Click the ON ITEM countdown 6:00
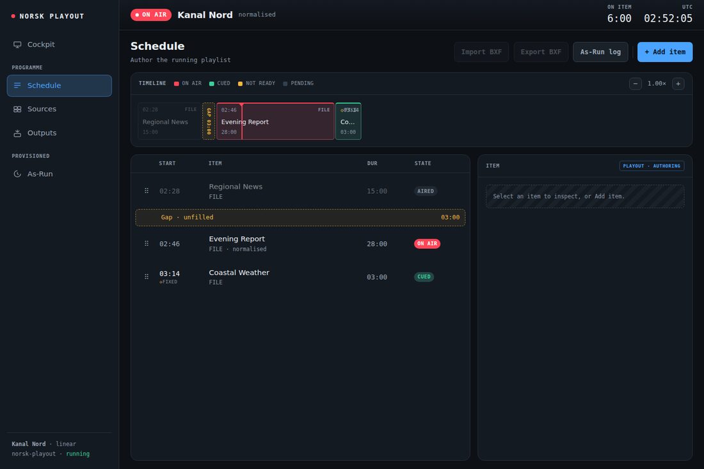The width and height of the screenshot is (704, 469). (619, 19)
